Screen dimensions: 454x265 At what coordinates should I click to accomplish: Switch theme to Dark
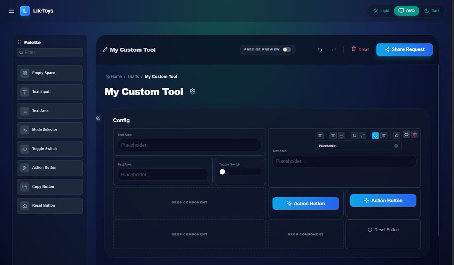[432, 11]
